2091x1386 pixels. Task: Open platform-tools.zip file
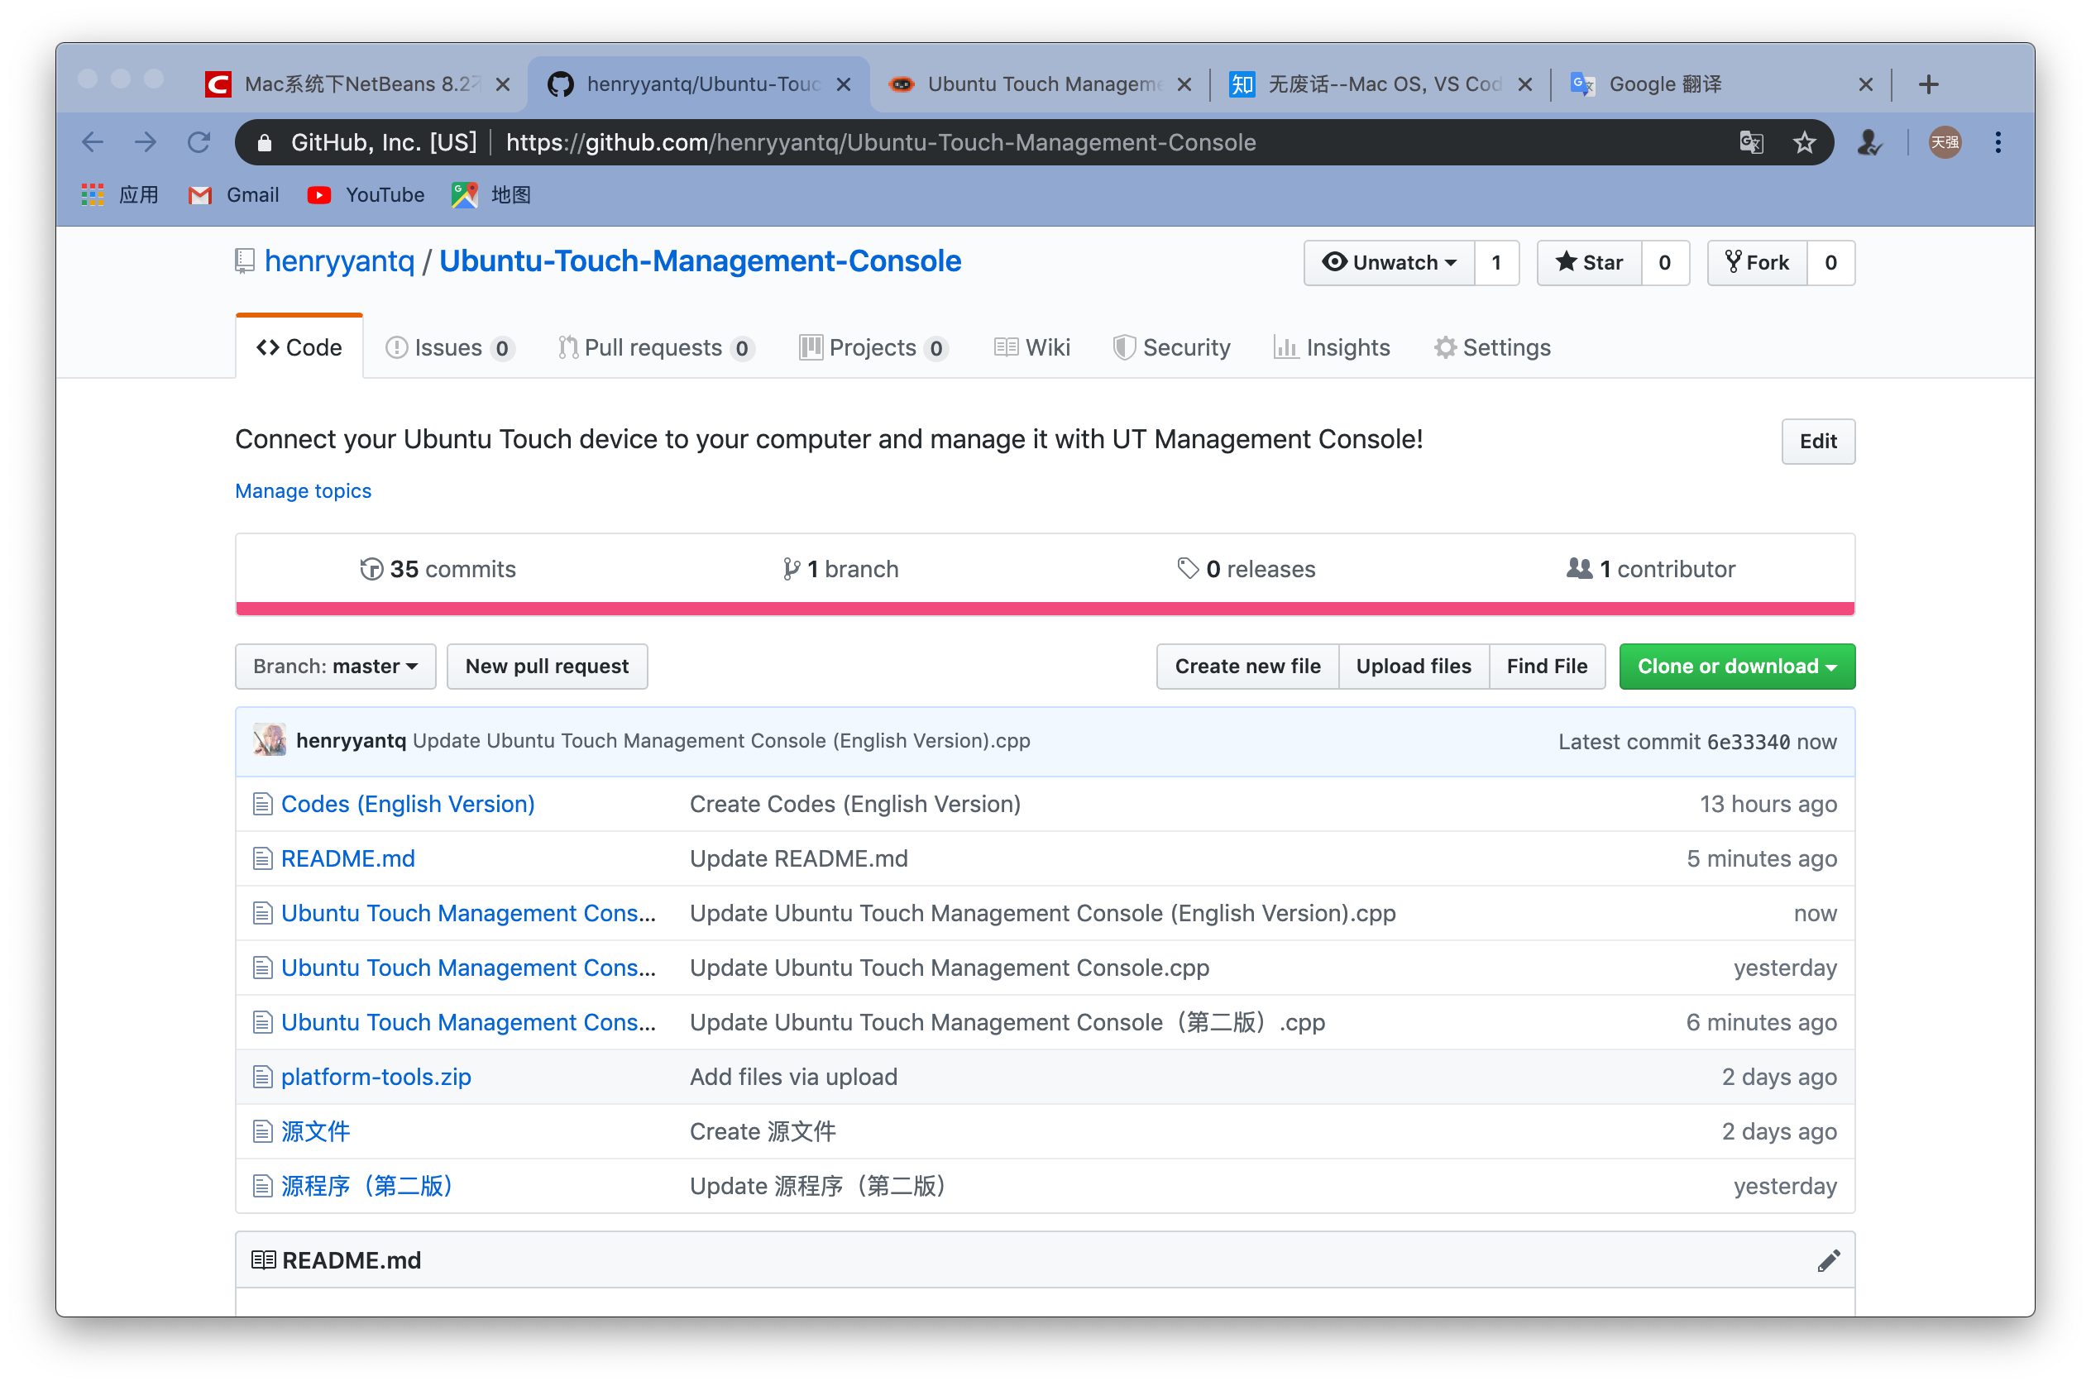[376, 1077]
